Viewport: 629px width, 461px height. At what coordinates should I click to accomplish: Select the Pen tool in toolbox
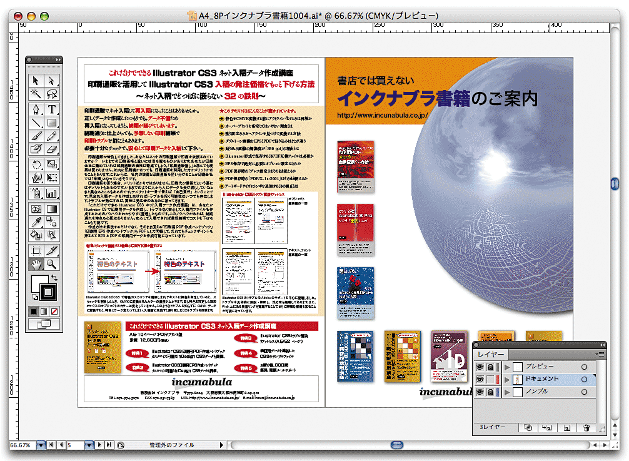36,108
